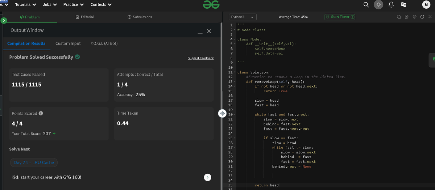Click 'def removeLoop(self, head):' line

[x=275, y=82]
